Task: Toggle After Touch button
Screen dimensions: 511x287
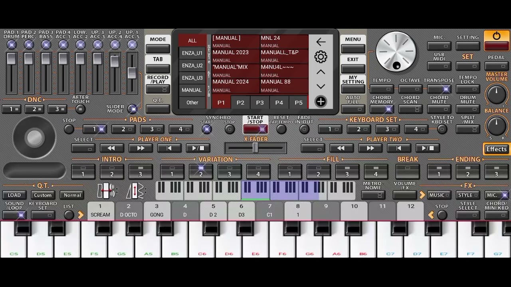Action: coord(80,109)
